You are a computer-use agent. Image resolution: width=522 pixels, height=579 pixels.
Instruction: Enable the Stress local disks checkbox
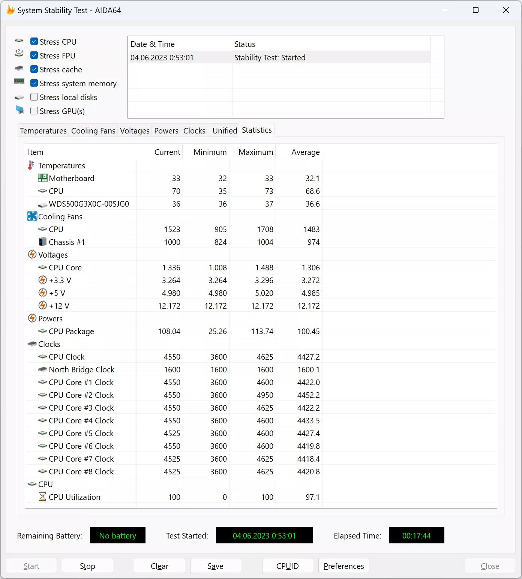click(34, 97)
